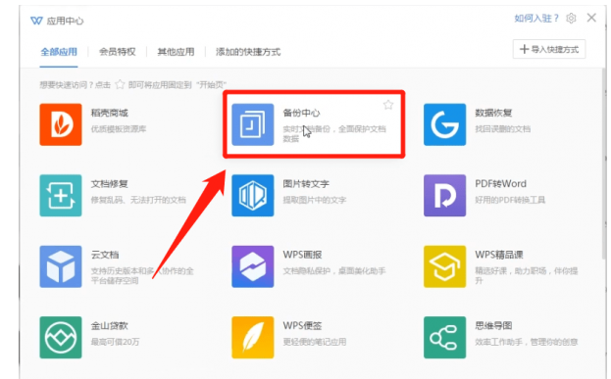
Task: Click the 更轻便的笔记应用 description
Action: (x=315, y=342)
